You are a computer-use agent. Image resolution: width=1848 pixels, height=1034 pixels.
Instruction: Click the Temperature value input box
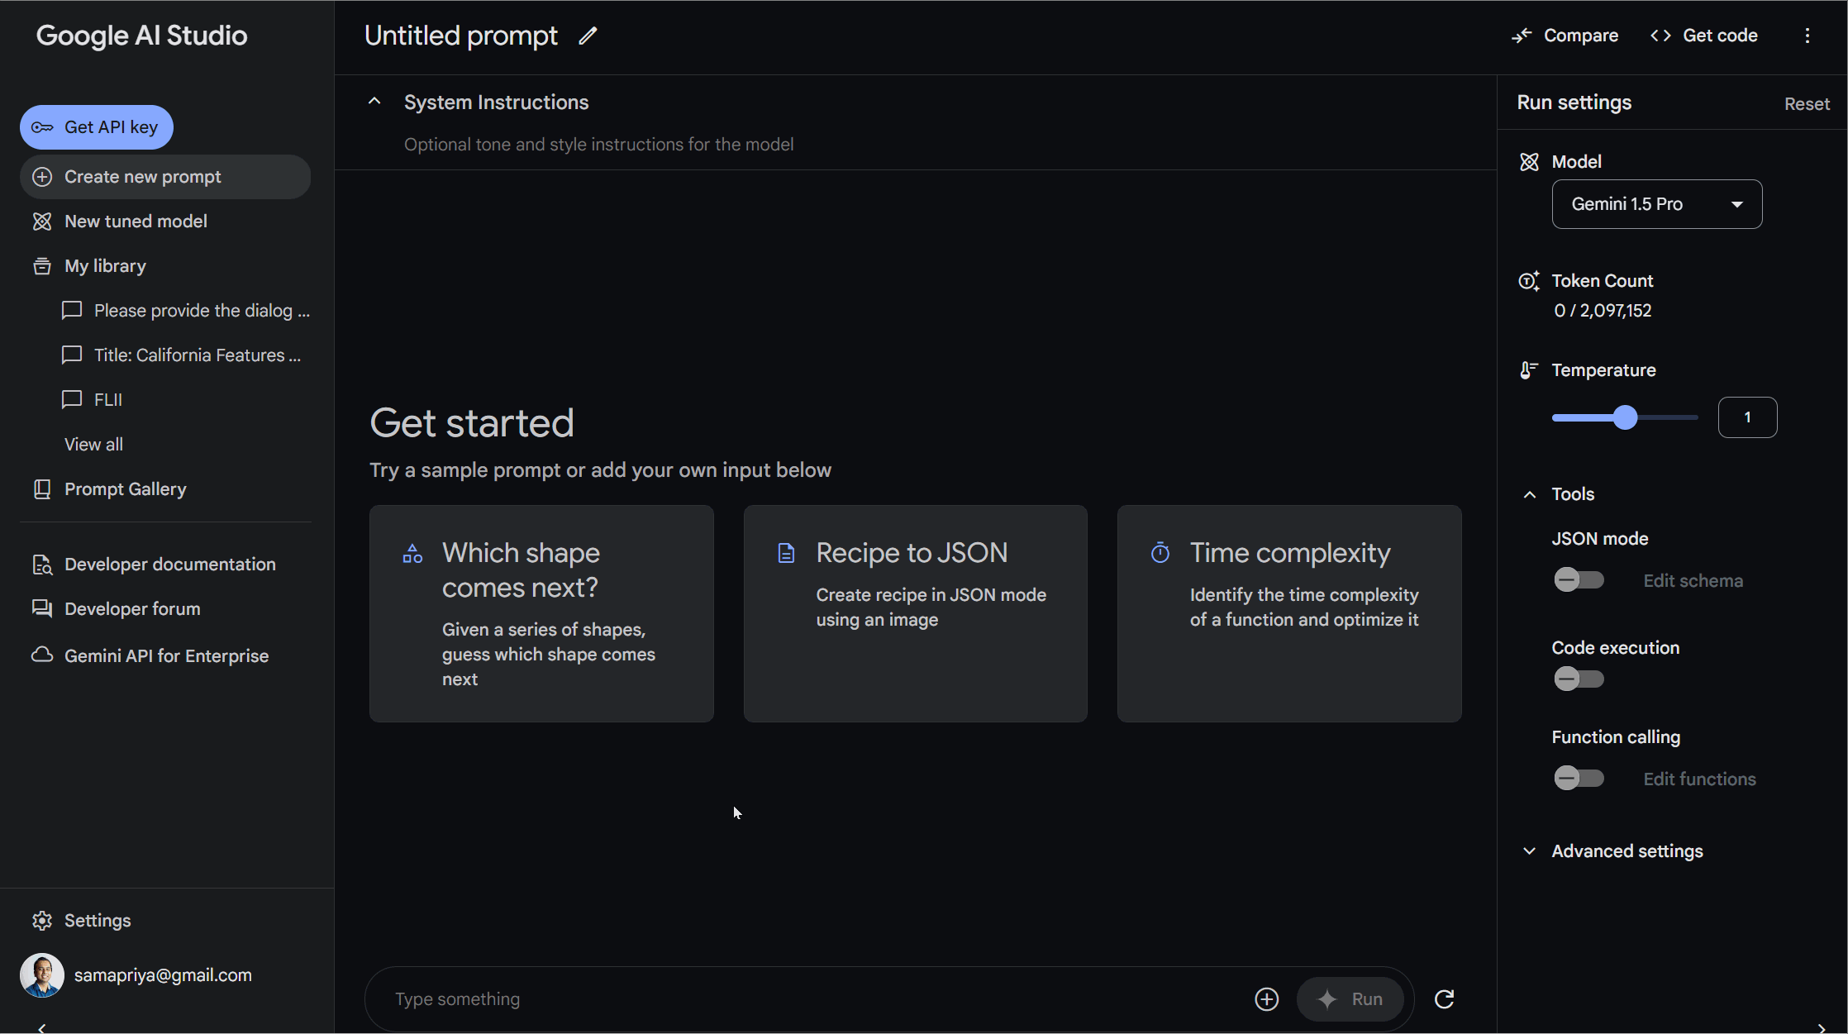coord(1747,417)
